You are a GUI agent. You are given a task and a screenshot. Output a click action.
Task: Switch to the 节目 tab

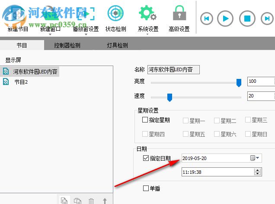pos(22,45)
